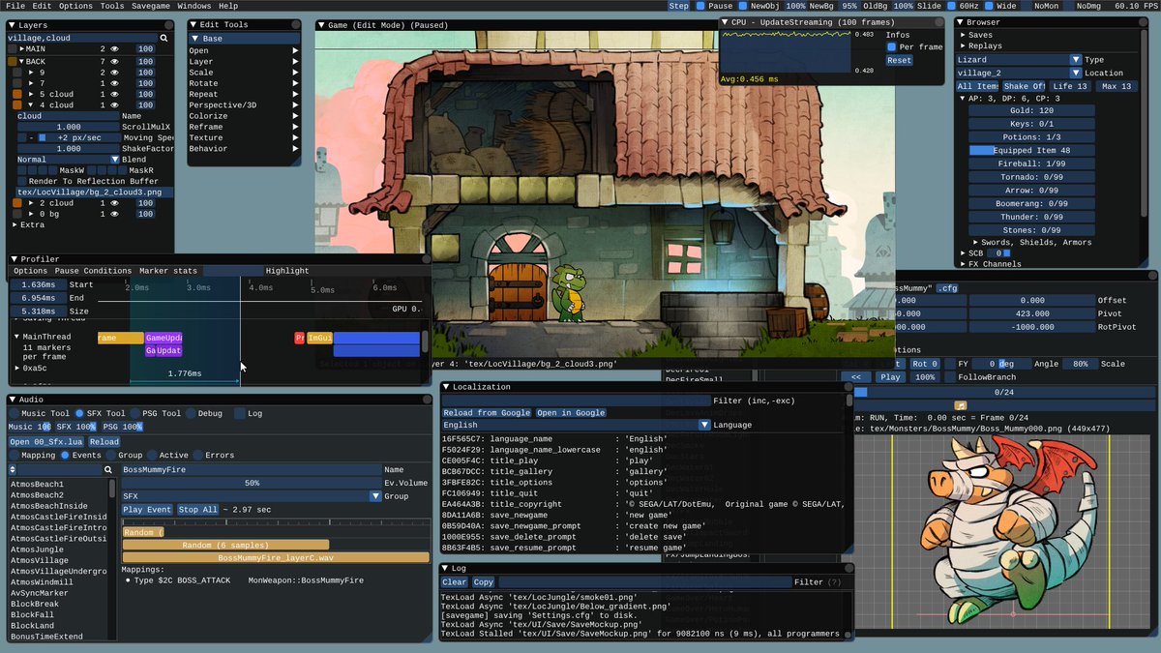The width and height of the screenshot is (1161, 653).
Task: Adjust the Ev.Volume 50% slider
Action: coord(252,483)
